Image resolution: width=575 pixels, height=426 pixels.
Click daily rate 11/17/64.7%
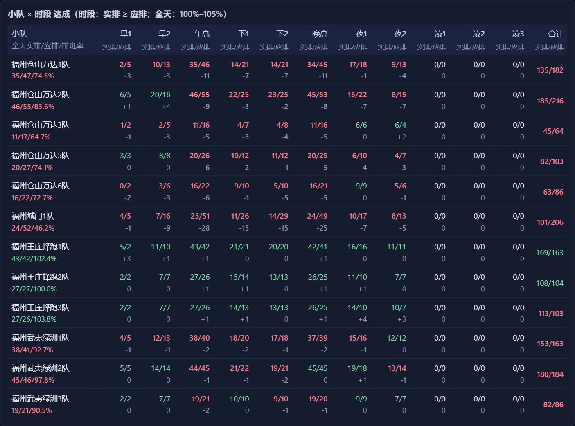(31, 137)
